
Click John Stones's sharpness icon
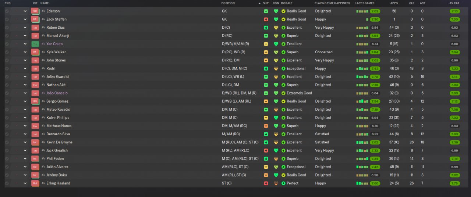pos(266,60)
